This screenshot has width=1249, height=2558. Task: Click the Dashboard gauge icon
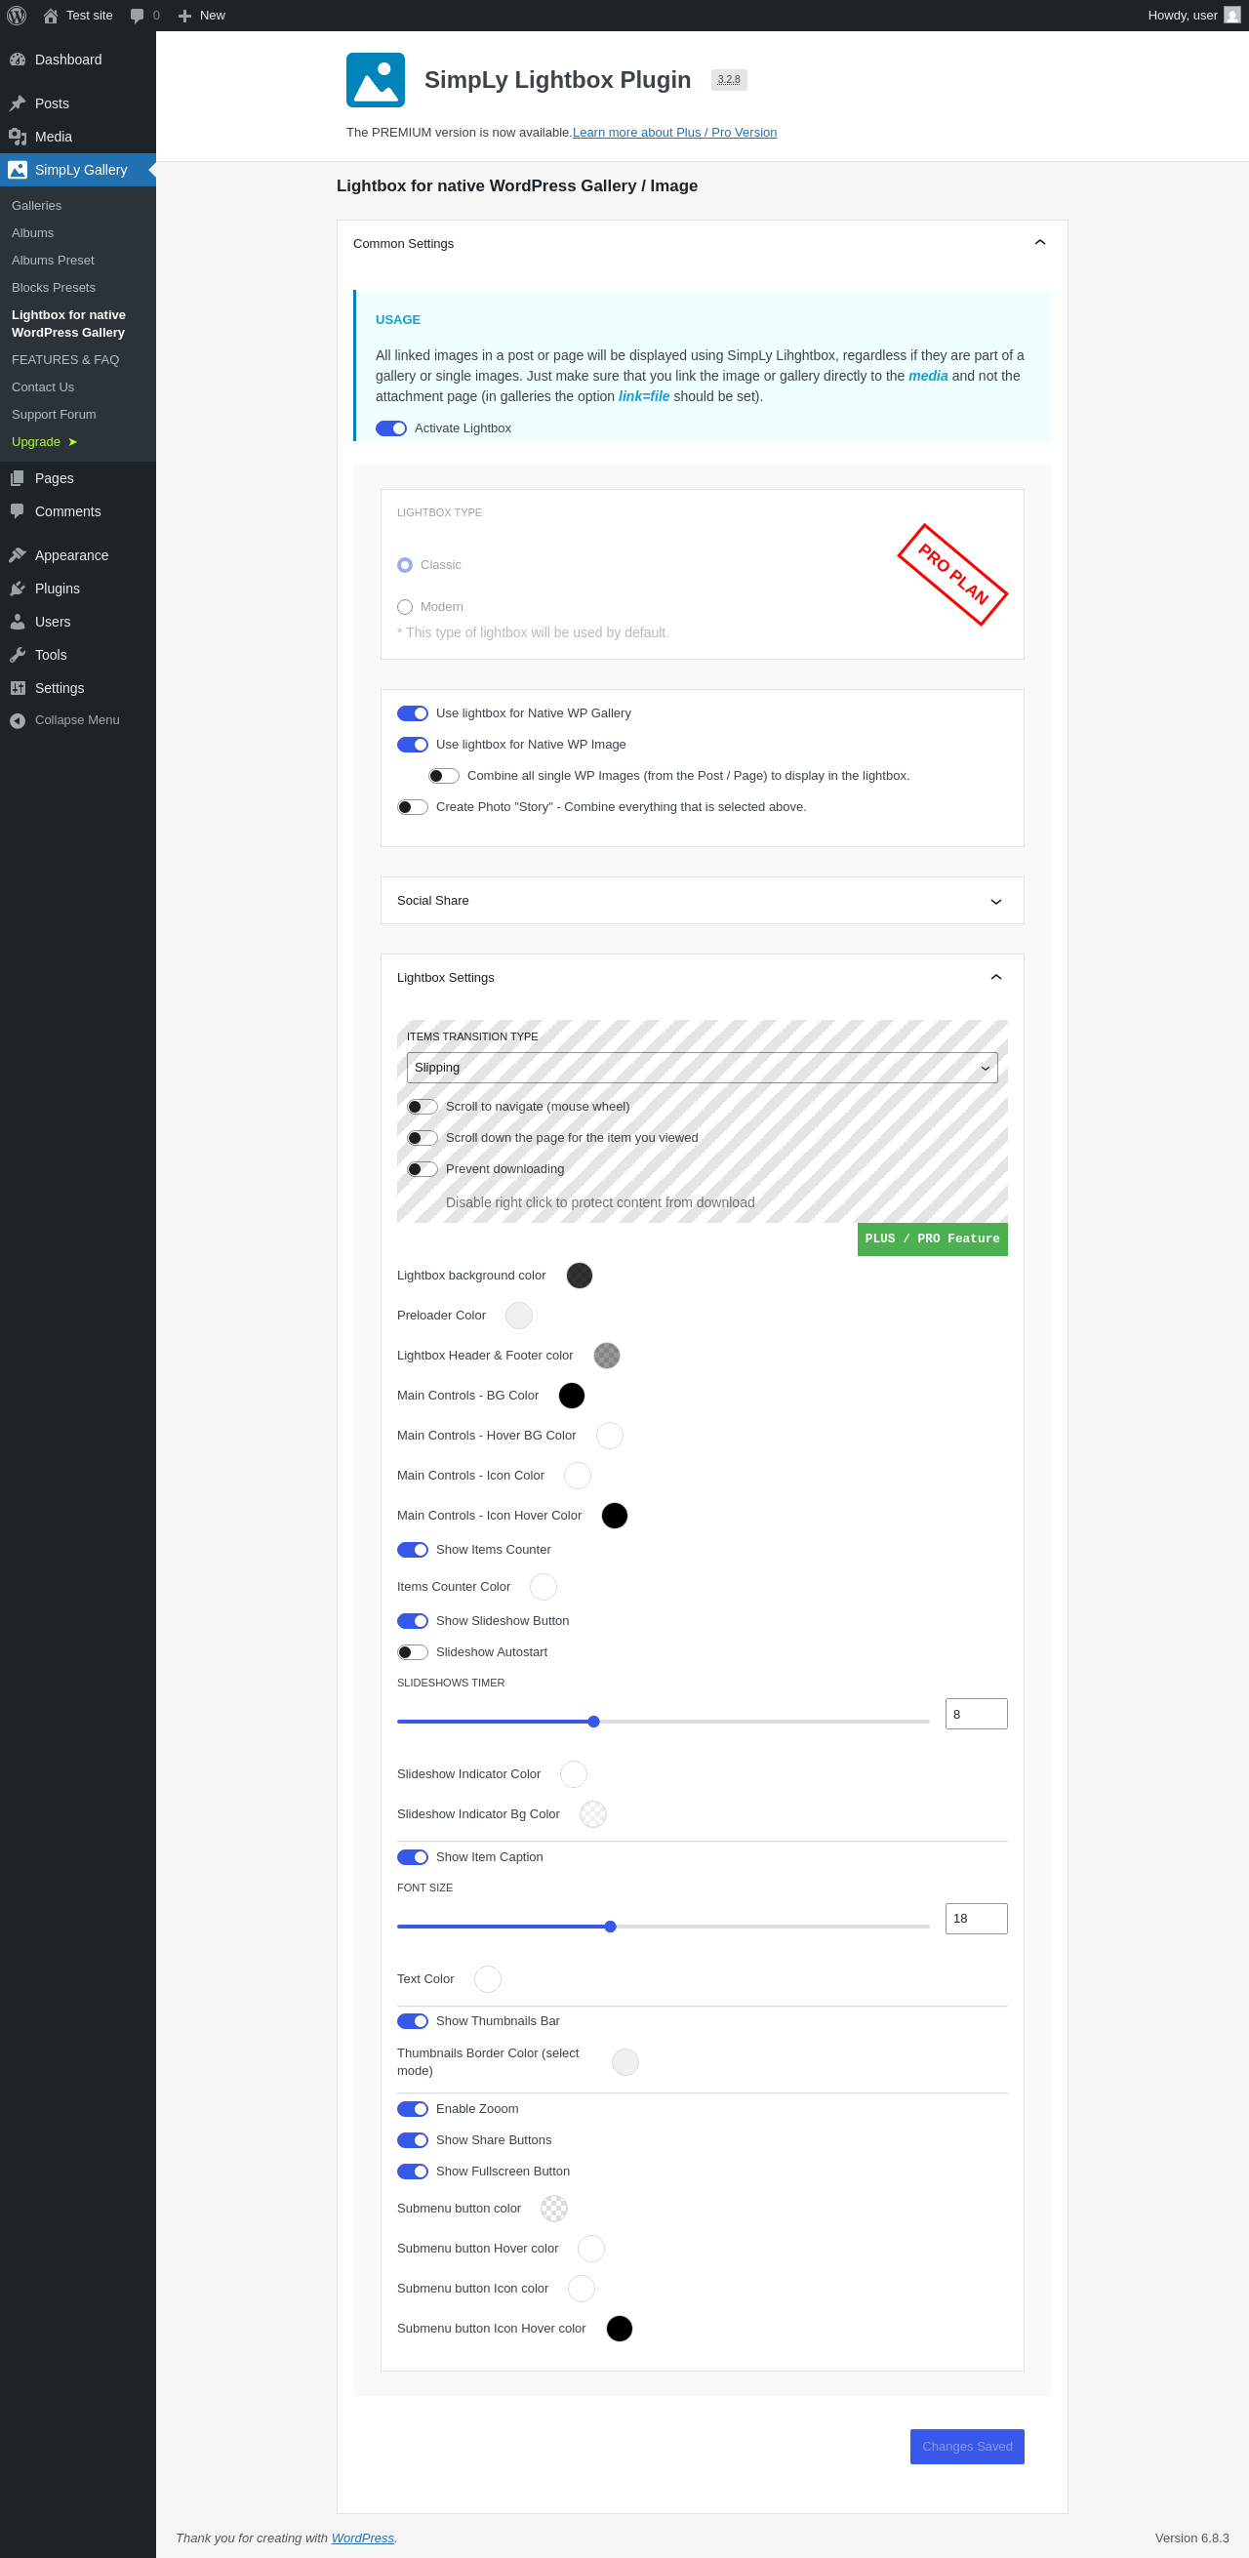point(18,60)
